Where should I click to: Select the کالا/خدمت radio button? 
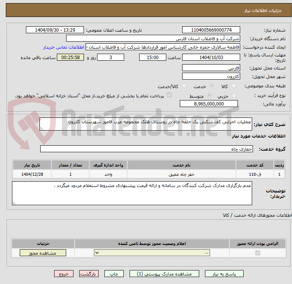pyautogui.click(x=184, y=86)
